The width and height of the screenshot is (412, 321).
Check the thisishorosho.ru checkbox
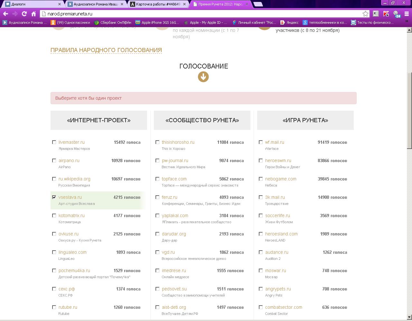(x=157, y=142)
